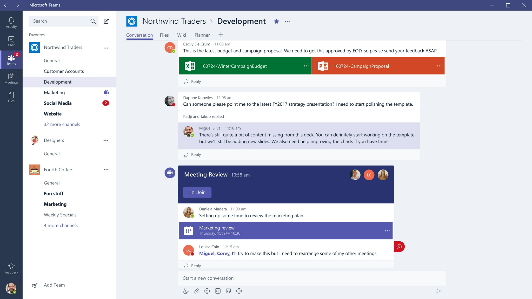The height and width of the screenshot is (299, 532).
Task: Expand 4 more channels in Fourth Coffee
Action: (61, 225)
